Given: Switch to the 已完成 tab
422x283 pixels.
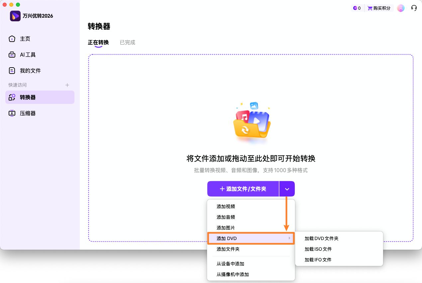Looking at the screenshot, I should coord(127,42).
